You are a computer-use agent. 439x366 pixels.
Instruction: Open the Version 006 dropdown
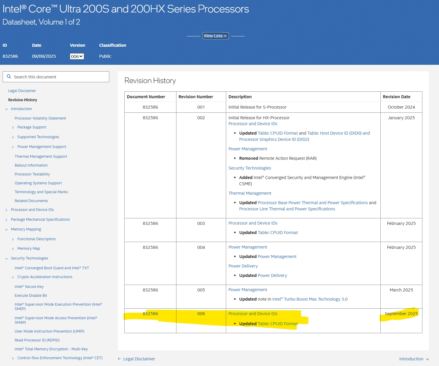(77, 56)
